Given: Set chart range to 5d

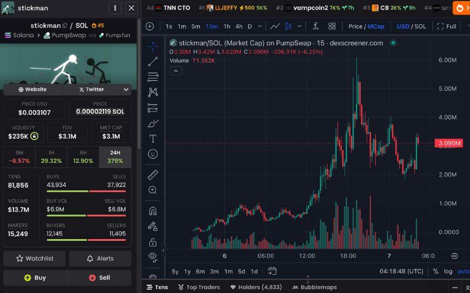Looking at the screenshot, I should tap(241, 271).
